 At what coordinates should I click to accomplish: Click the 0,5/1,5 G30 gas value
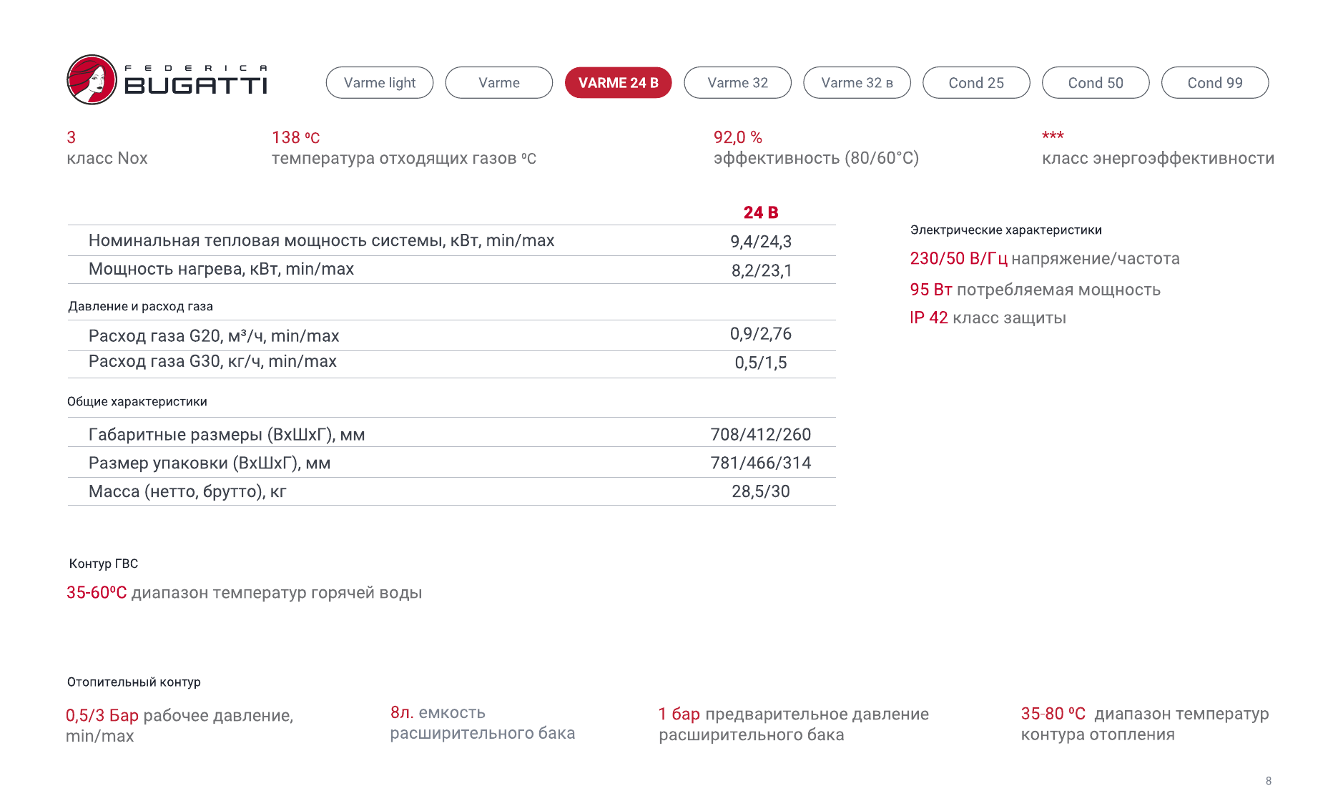tap(761, 363)
